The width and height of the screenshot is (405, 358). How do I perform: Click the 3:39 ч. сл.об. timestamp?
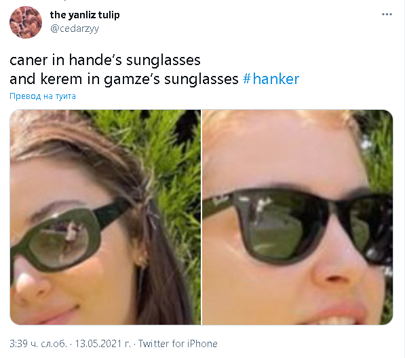coord(38,344)
